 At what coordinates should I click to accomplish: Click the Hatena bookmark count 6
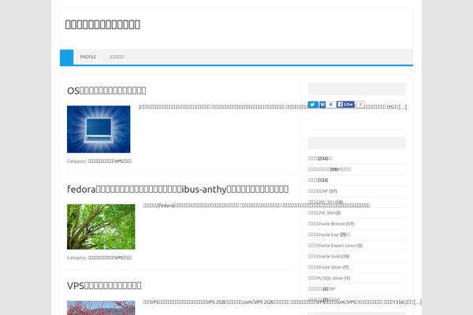pos(330,105)
